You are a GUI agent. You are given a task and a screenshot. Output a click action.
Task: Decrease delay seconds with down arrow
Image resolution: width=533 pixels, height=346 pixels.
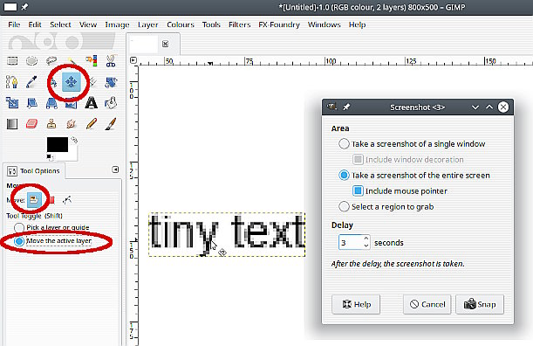click(366, 246)
